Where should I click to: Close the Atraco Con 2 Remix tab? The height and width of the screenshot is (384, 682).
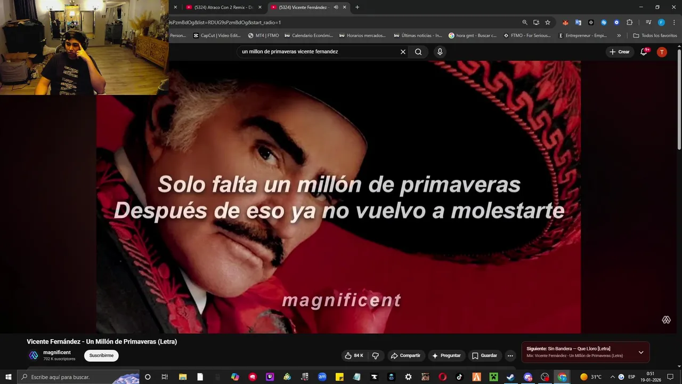click(x=260, y=7)
